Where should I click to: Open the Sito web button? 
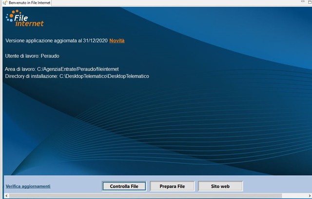[220, 186]
